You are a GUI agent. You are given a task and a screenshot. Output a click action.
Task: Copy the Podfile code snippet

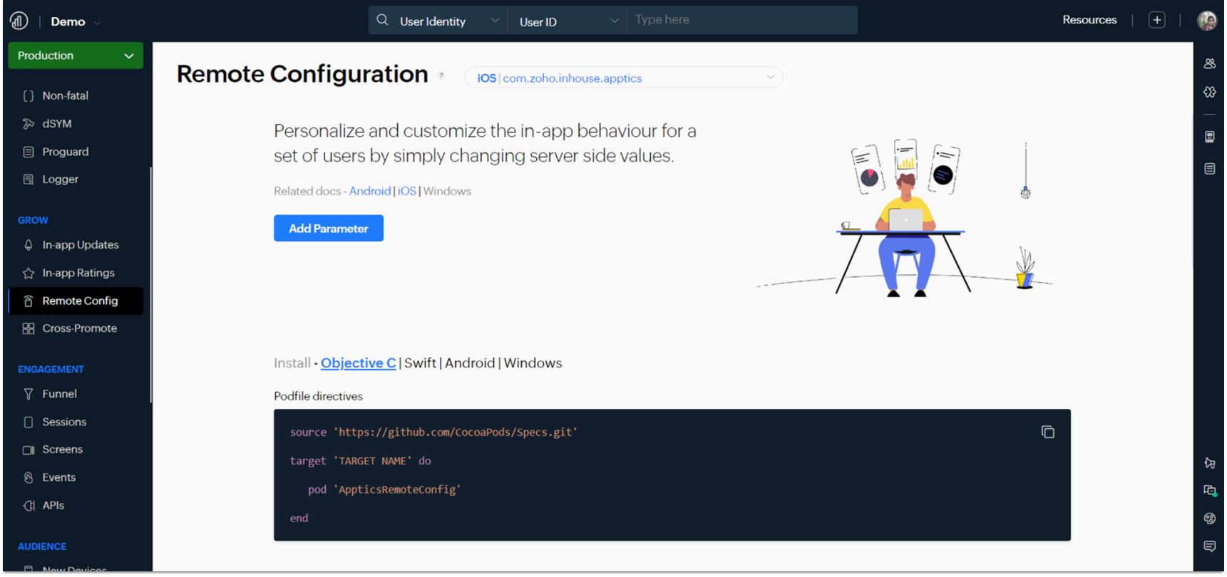1047,432
